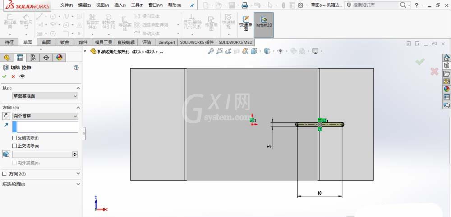This screenshot has width=451, height=217.
Task: Click the 搜索知识库 search field
Action: (378, 5)
